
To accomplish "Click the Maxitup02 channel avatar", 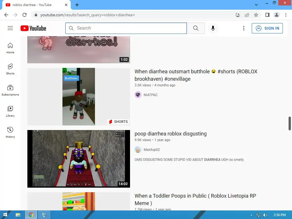I will click(138, 149).
